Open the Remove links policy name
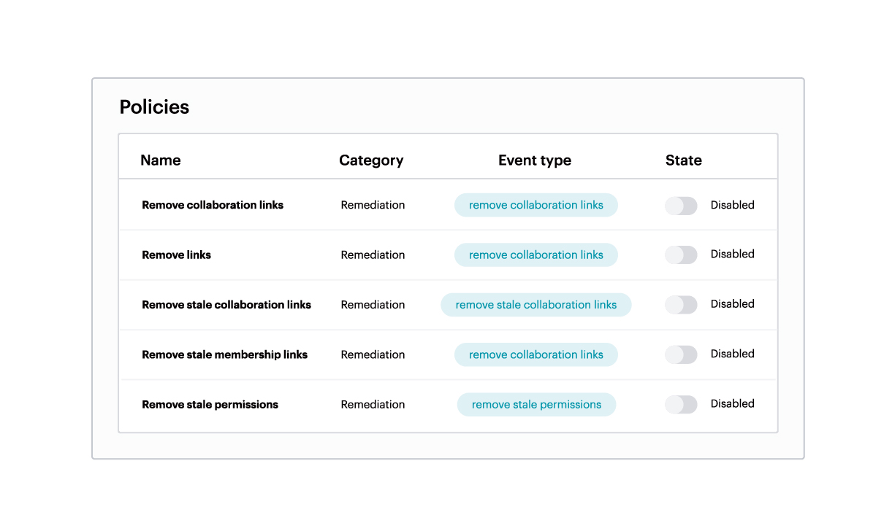The width and height of the screenshot is (892, 520). pyautogui.click(x=176, y=255)
